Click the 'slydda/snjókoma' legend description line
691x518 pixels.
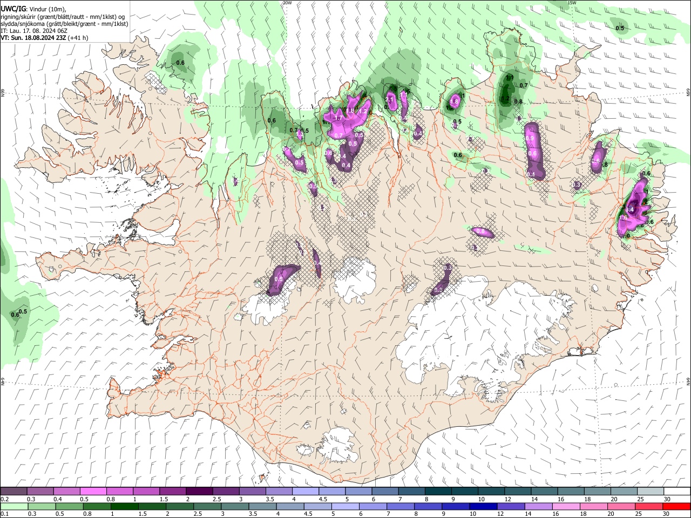point(64,24)
